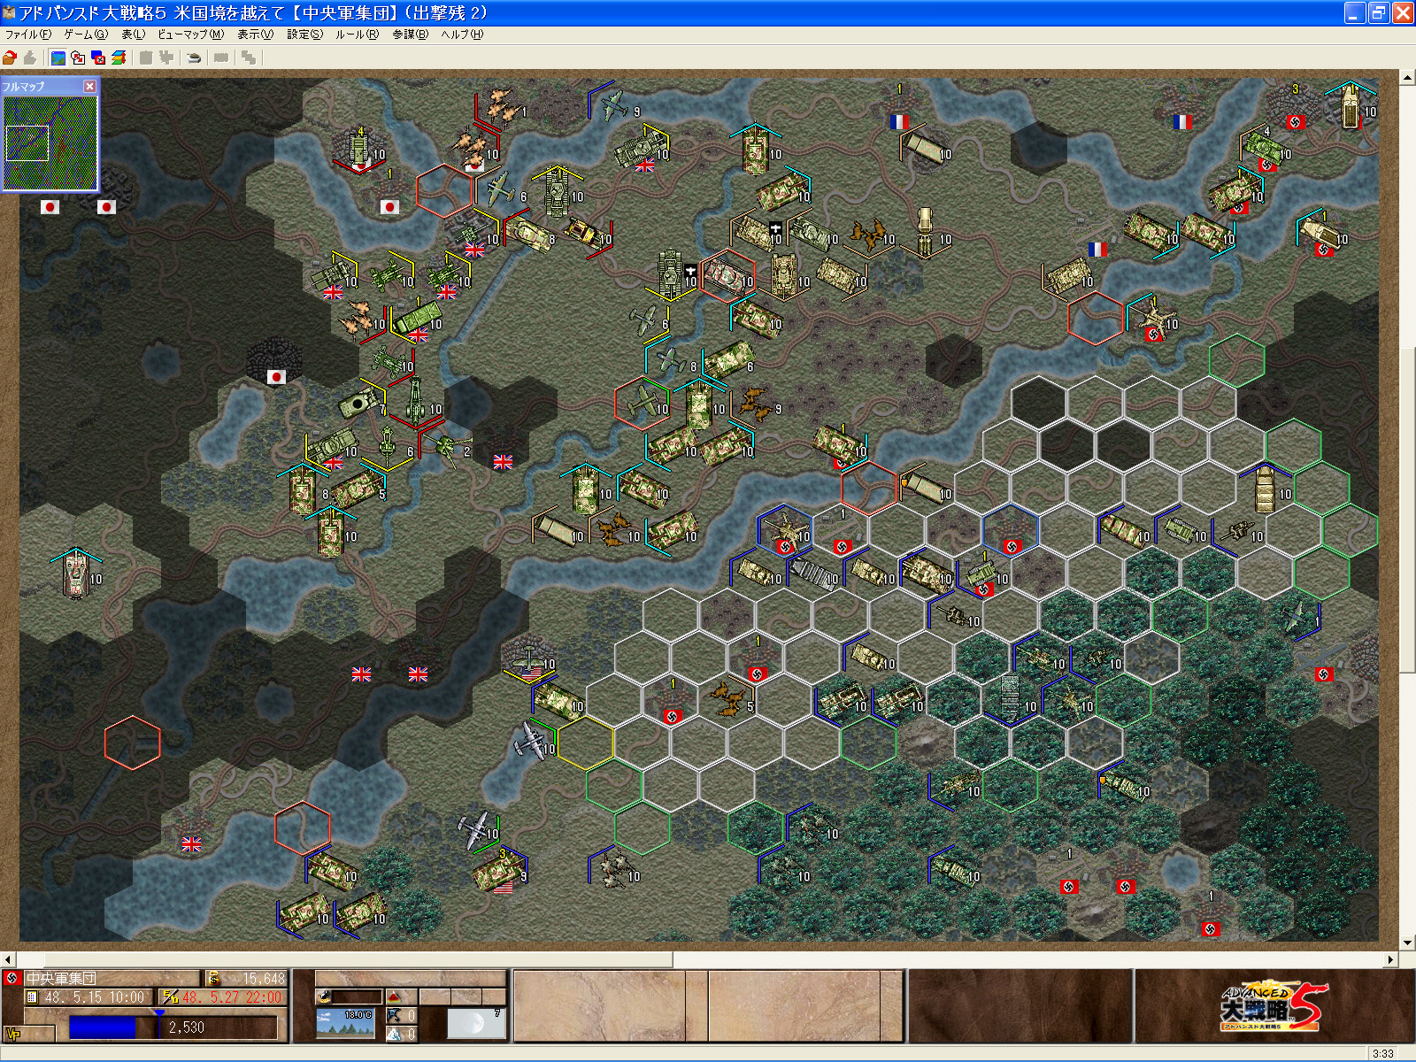Click the victory points value 2,530
Screen dimensions: 1416x1062
pos(187,1027)
